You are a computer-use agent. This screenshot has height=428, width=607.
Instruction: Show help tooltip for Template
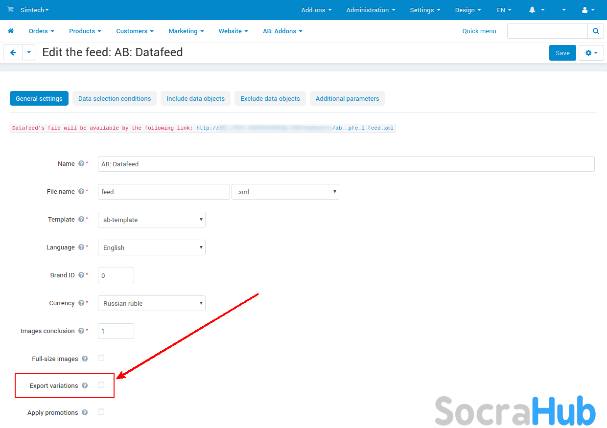click(x=81, y=219)
